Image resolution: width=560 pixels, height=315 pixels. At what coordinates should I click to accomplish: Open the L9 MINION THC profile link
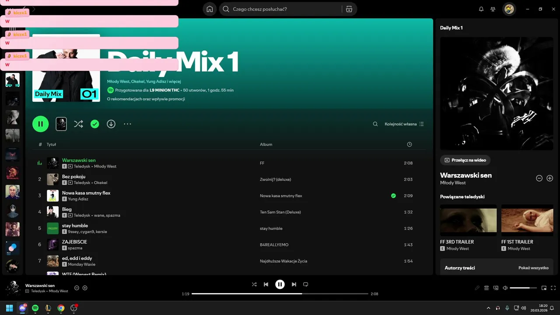165,90
